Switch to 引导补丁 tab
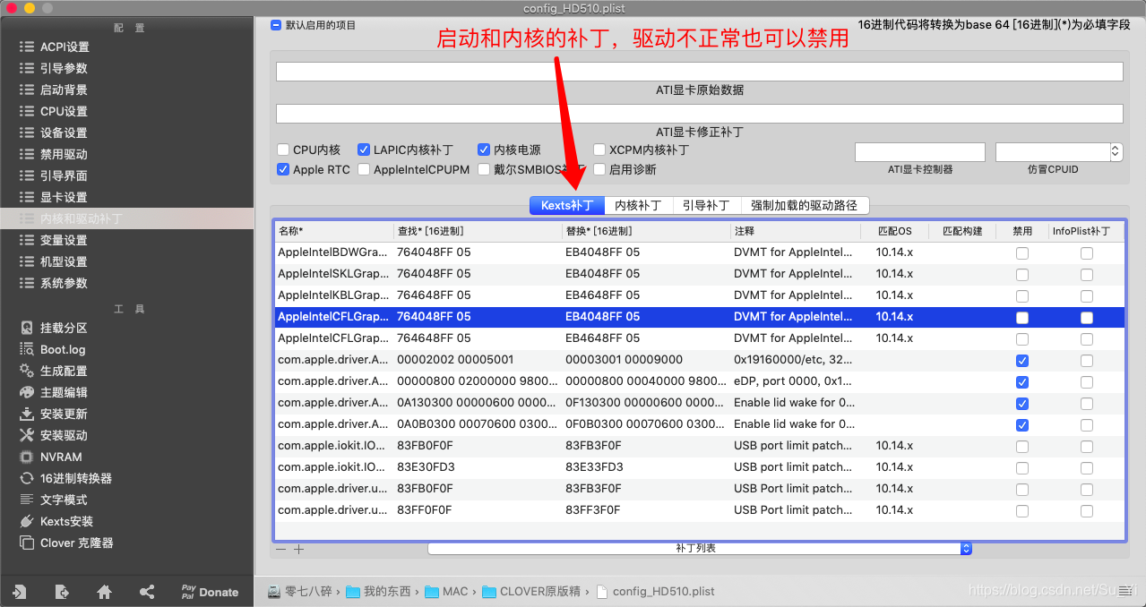This screenshot has height=607, width=1146. pyautogui.click(x=705, y=205)
